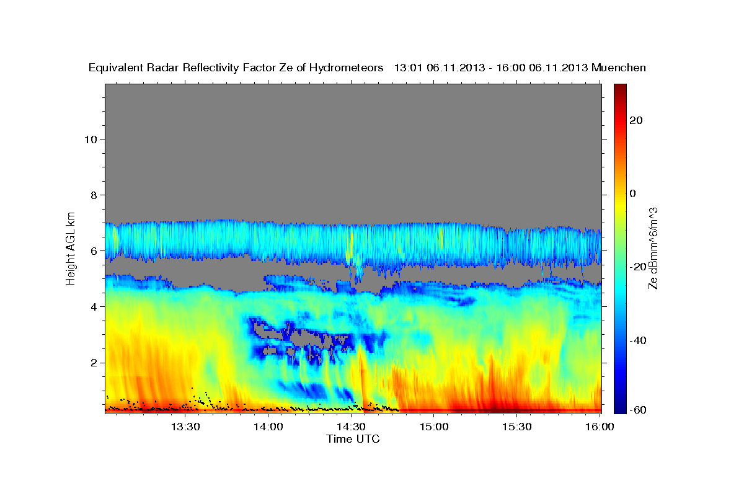Click the '14:00' time tick label

(268, 427)
